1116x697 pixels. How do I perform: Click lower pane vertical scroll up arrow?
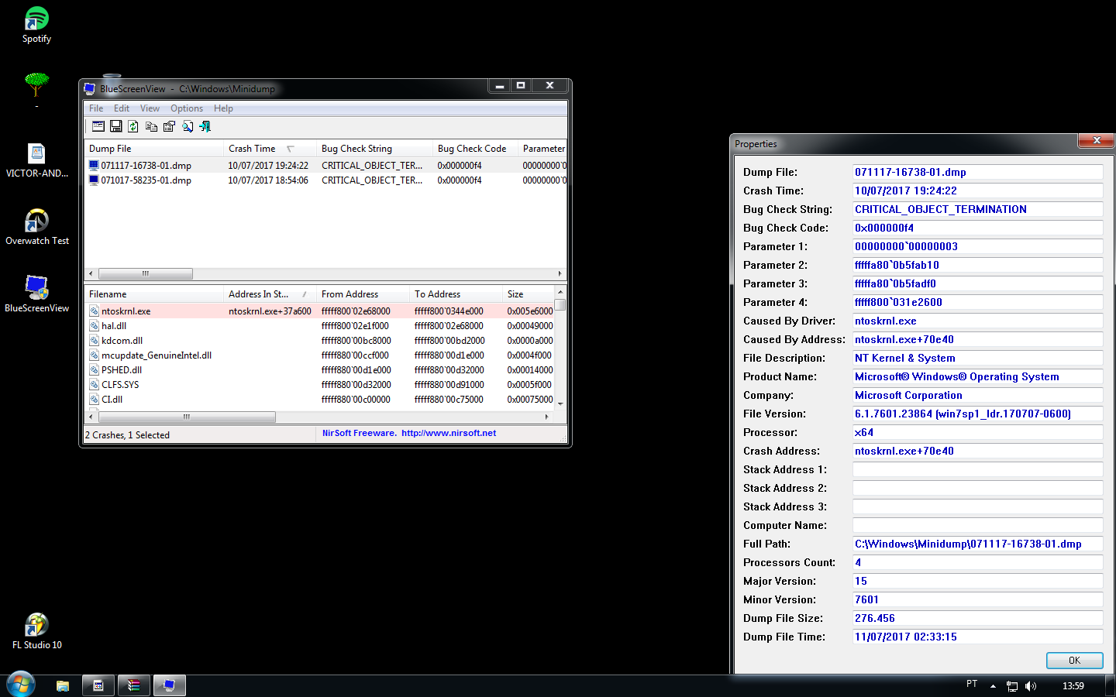tap(560, 292)
